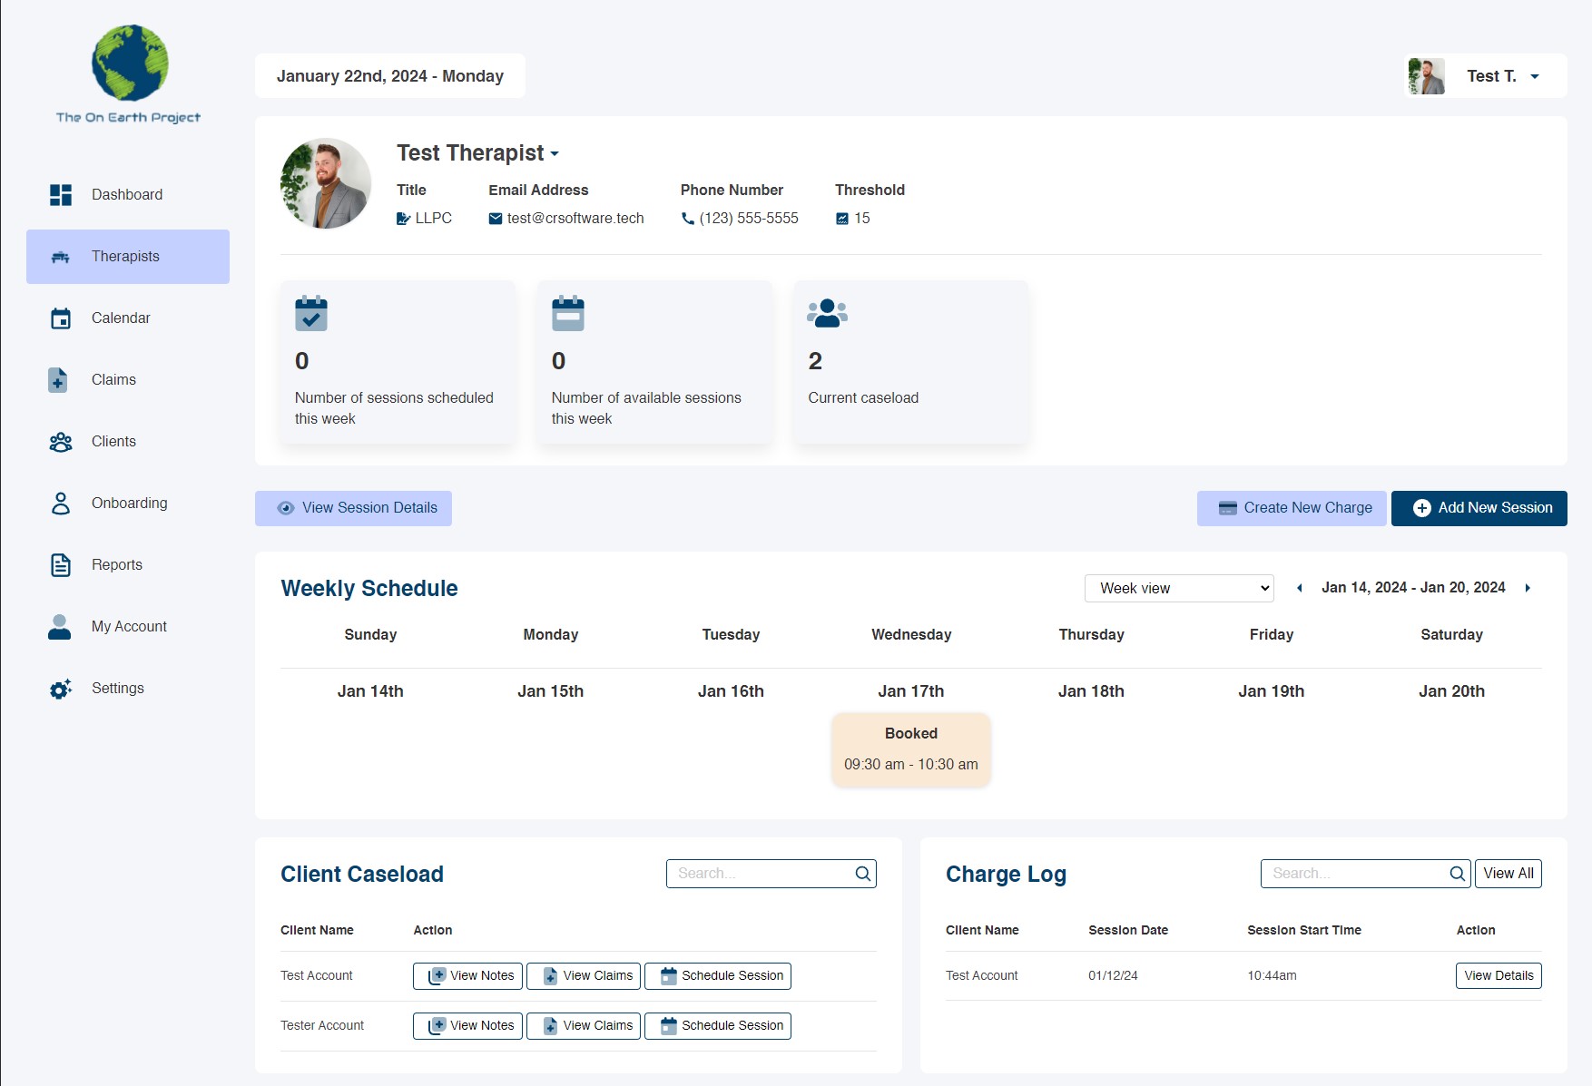Switch to the Dashboard sidebar item
Viewport: 1592px width, 1086px height.
pos(61,194)
